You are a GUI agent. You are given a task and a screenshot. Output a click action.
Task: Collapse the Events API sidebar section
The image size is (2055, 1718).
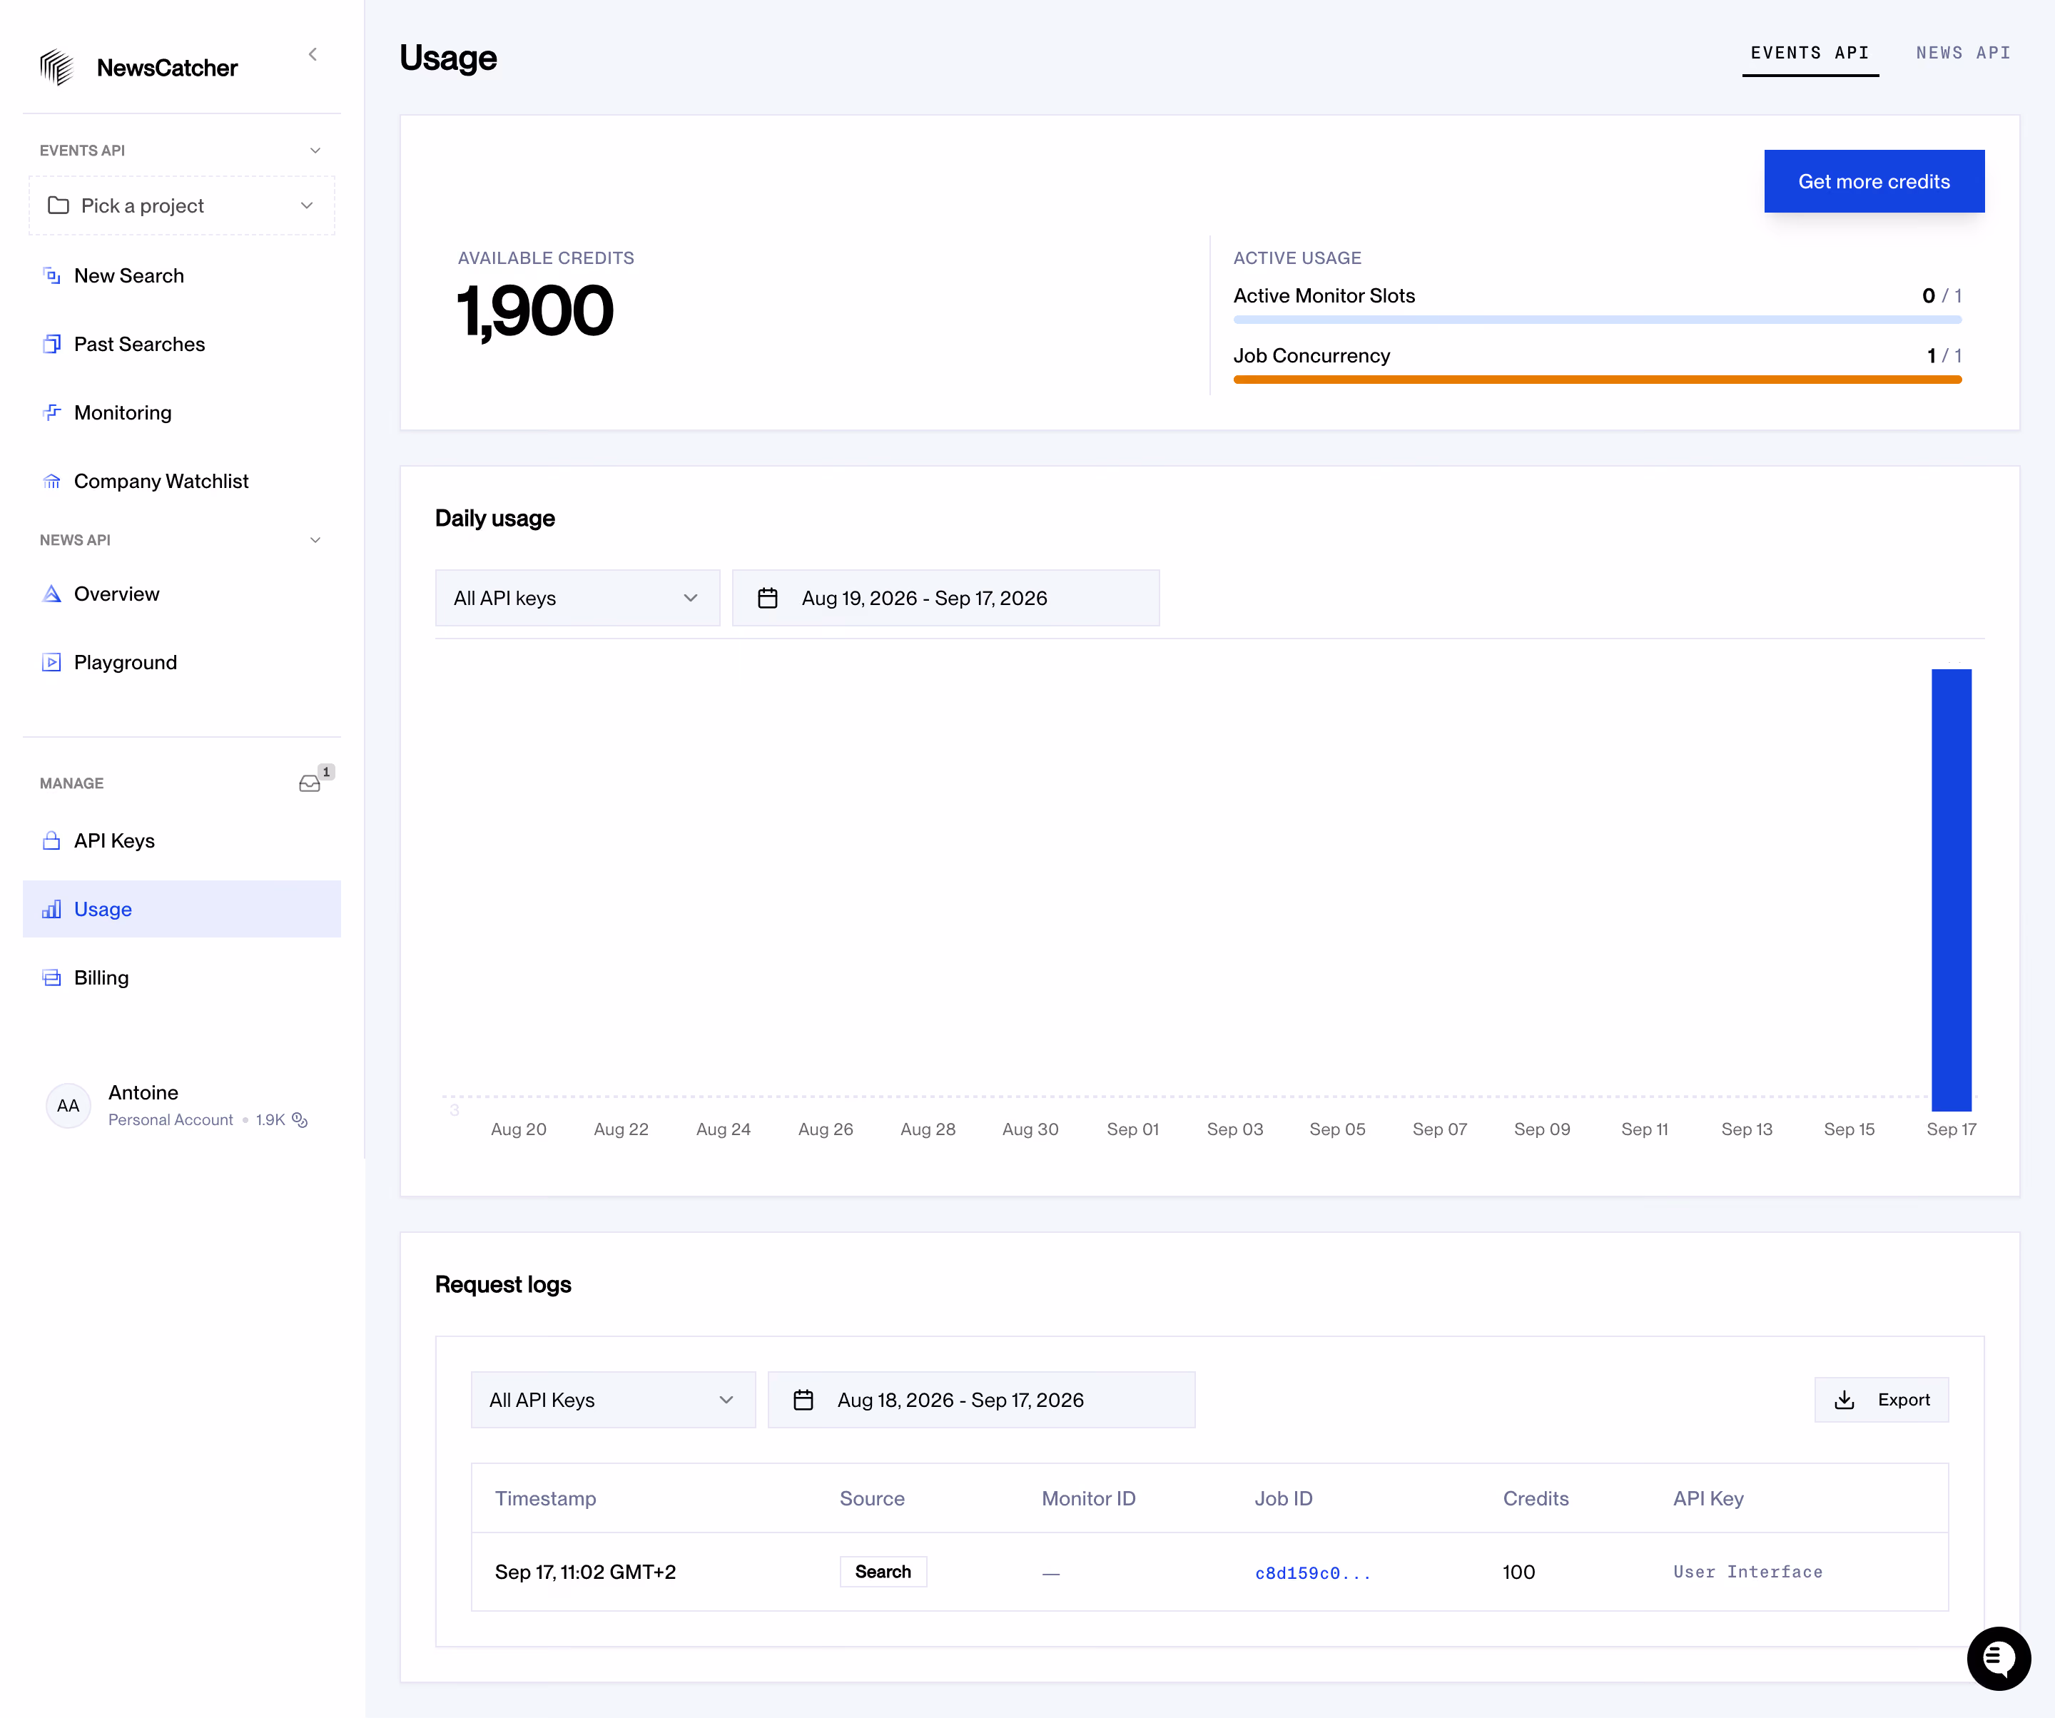[x=315, y=151]
